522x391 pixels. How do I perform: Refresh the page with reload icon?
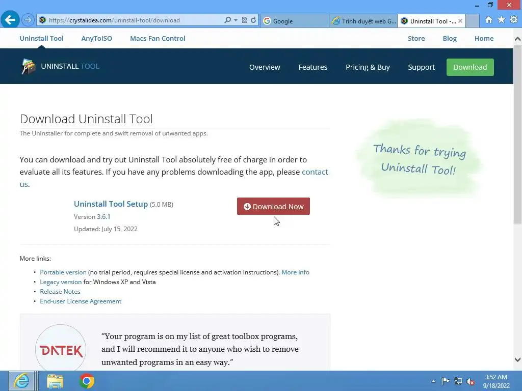pyautogui.click(x=253, y=20)
